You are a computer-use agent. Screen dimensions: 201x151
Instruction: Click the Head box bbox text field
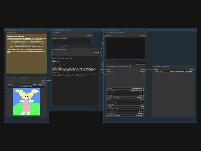[71, 41]
